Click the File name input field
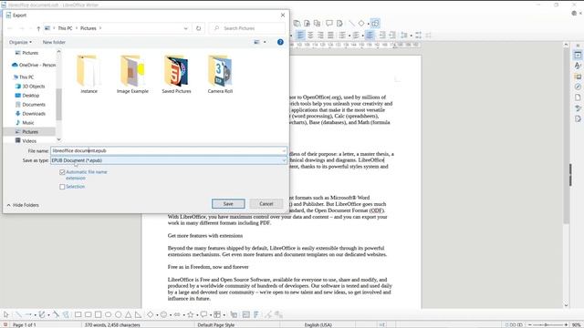Image resolution: width=584 pixels, height=328 pixels. coord(166,150)
